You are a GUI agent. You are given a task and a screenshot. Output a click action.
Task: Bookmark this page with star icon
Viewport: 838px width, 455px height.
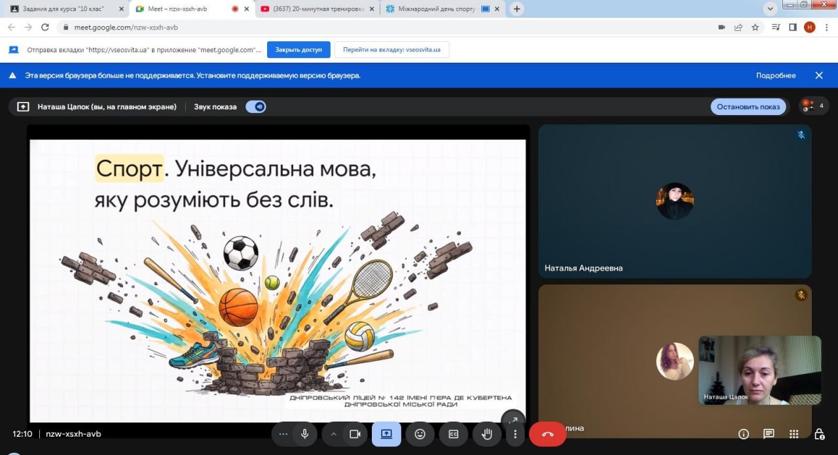[756, 27]
